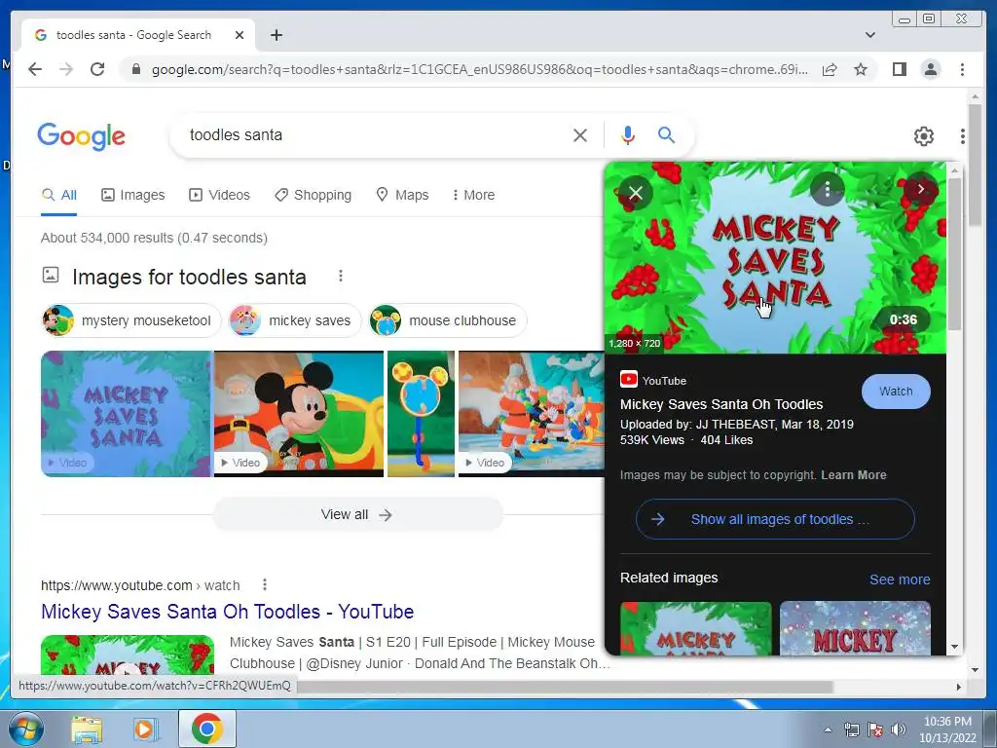The height and width of the screenshot is (748, 997).
Task: Launch Windows Media Player from taskbar
Action: point(145,729)
